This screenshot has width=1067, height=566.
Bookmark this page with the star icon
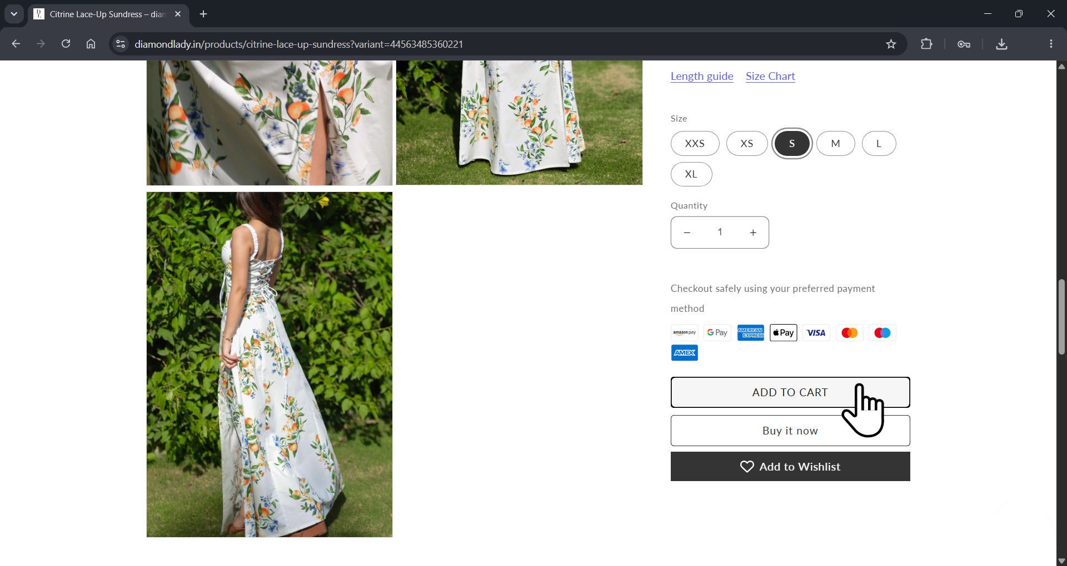click(x=891, y=44)
